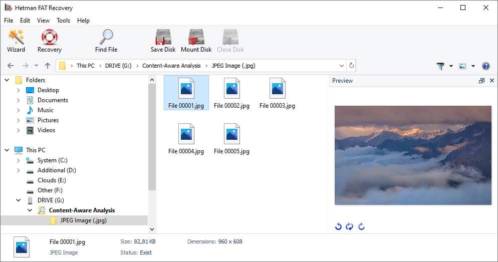
Task: Close the Preview panel
Action: 492,81
